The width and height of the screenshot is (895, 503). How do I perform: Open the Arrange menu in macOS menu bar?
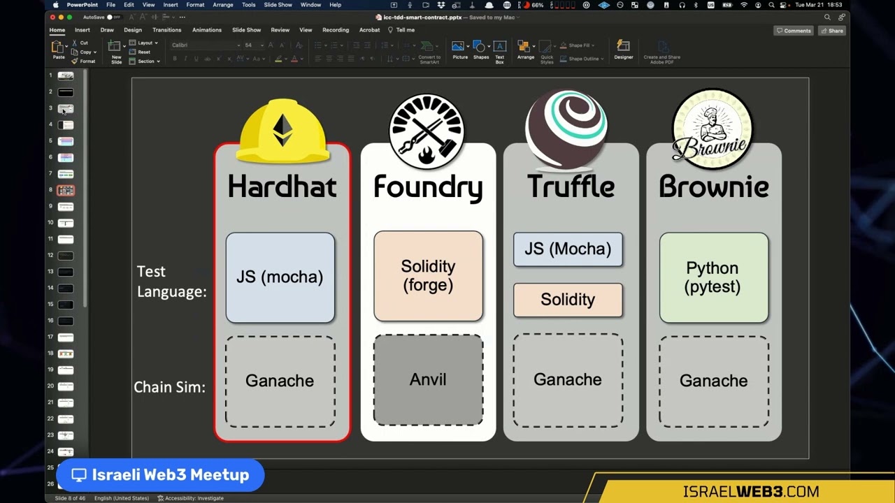(223, 5)
